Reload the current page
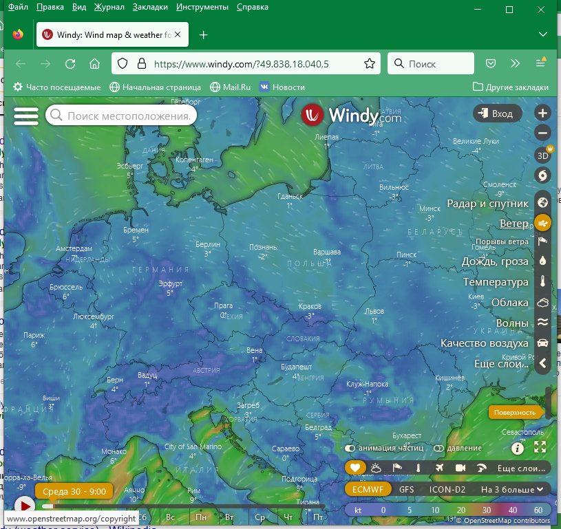The image size is (561, 529). click(x=70, y=64)
